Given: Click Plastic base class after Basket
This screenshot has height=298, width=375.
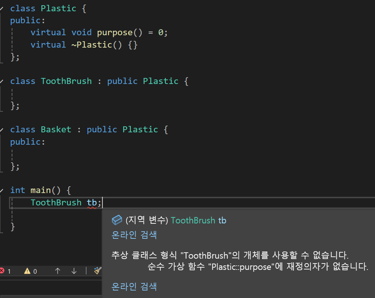Looking at the screenshot, I should (x=140, y=130).
